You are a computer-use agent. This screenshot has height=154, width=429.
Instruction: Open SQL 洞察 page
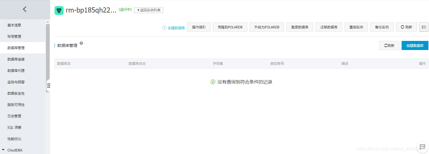(x=14, y=128)
